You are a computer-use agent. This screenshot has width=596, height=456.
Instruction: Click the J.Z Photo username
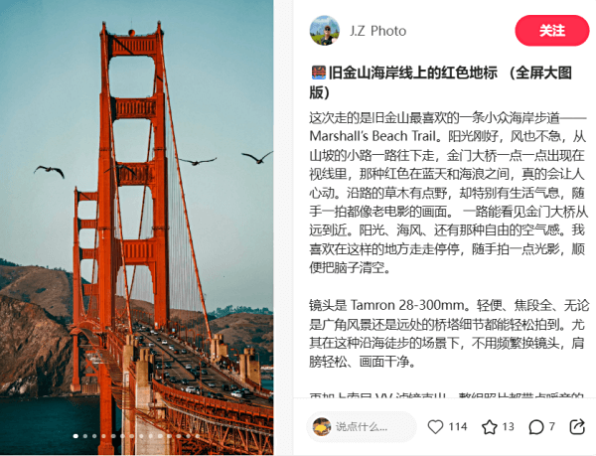pos(377,31)
